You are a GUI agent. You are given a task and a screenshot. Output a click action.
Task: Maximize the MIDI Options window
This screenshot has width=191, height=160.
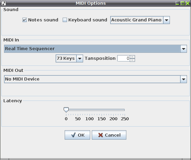tap(183, 3)
